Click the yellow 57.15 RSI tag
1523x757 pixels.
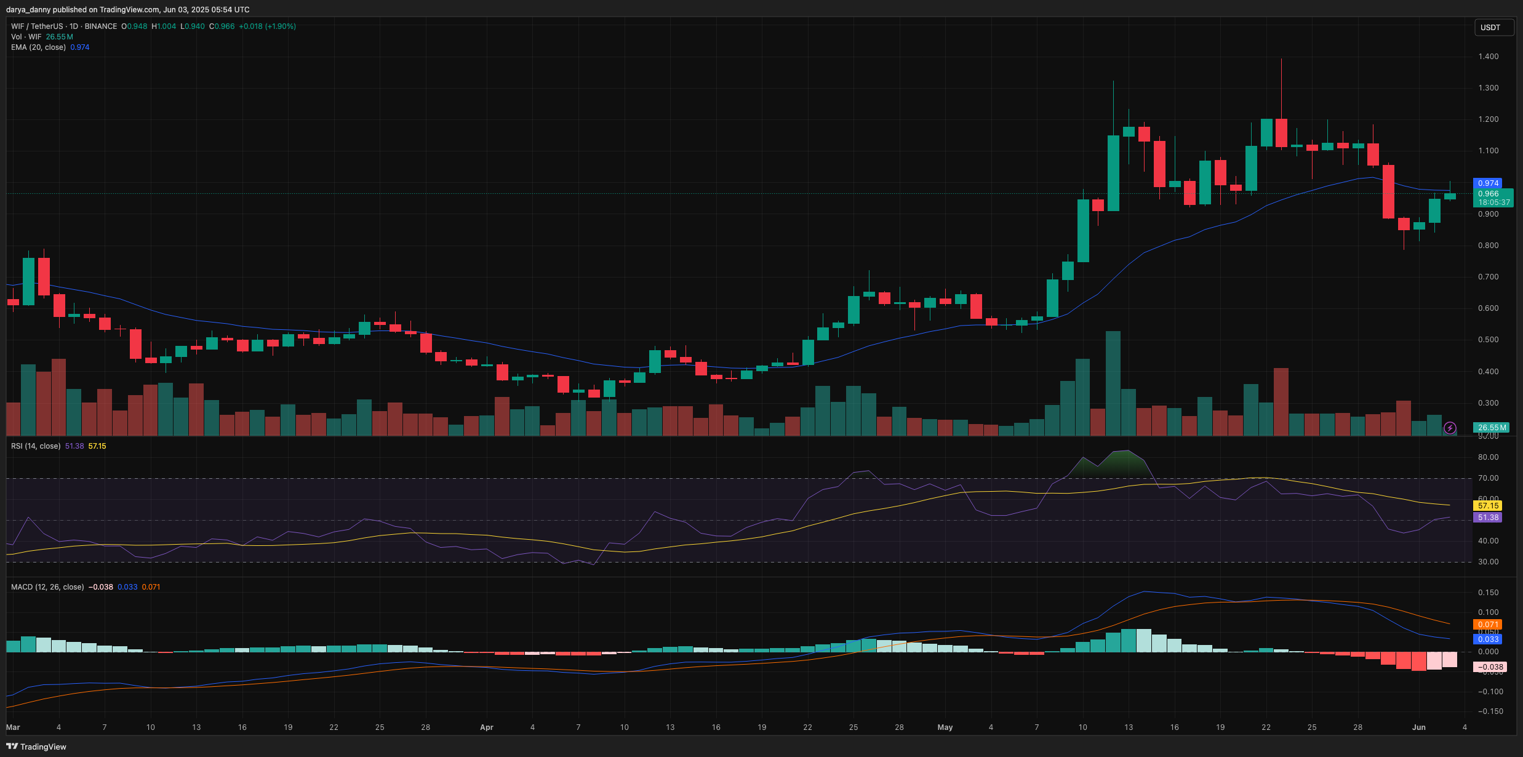[1488, 506]
